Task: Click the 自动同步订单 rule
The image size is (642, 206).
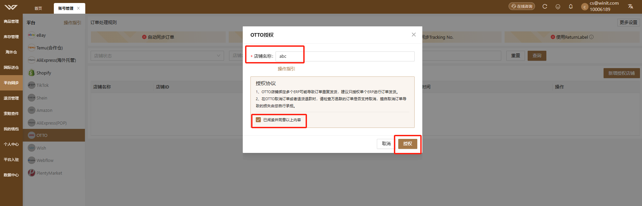Action: [158, 37]
